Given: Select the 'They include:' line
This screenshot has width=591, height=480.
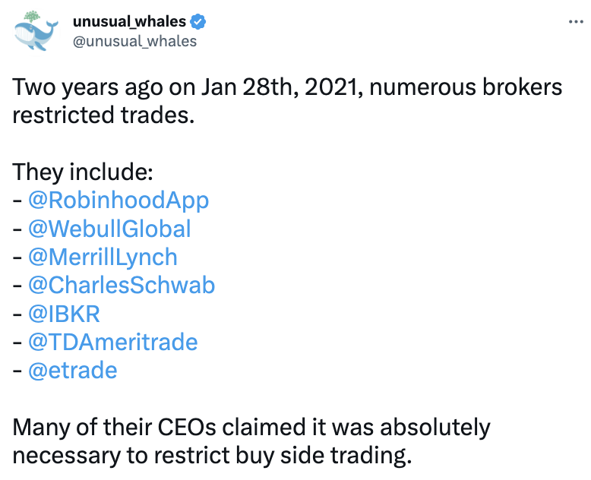Looking at the screenshot, I should [83, 172].
